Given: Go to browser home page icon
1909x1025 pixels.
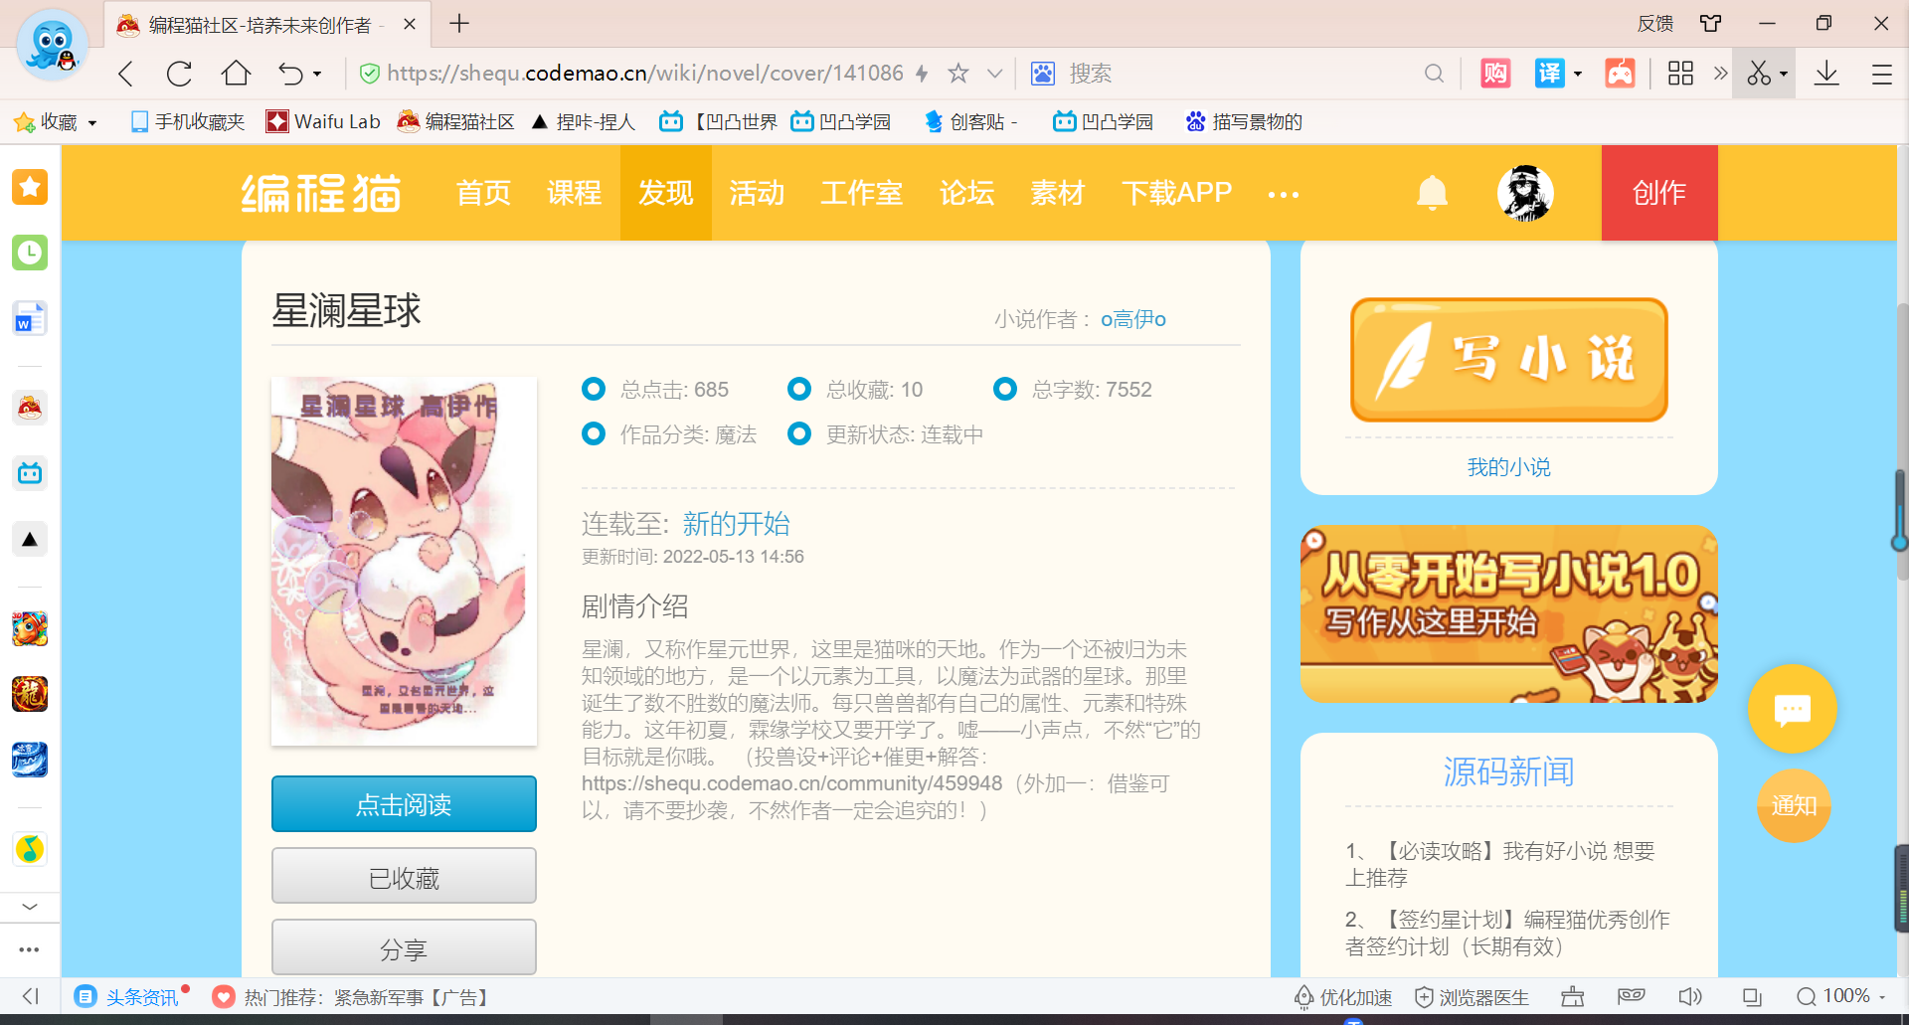Looking at the screenshot, I should (x=236, y=73).
